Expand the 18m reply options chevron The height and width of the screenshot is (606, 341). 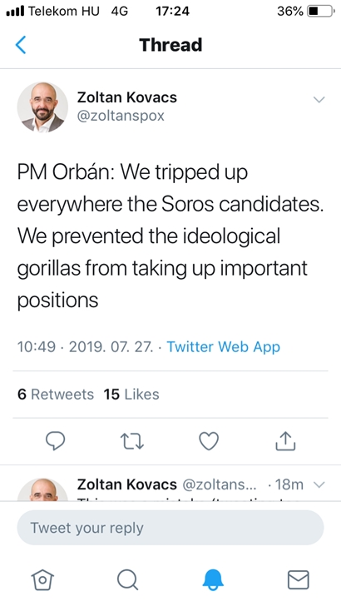click(x=319, y=484)
